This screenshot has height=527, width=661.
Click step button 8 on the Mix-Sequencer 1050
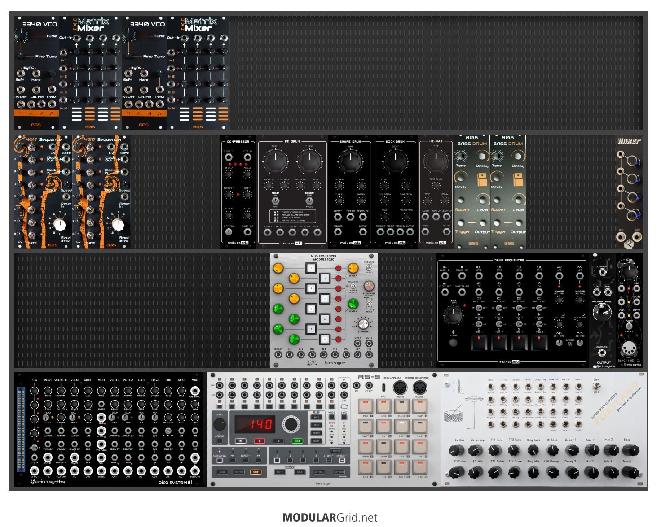[324, 339]
